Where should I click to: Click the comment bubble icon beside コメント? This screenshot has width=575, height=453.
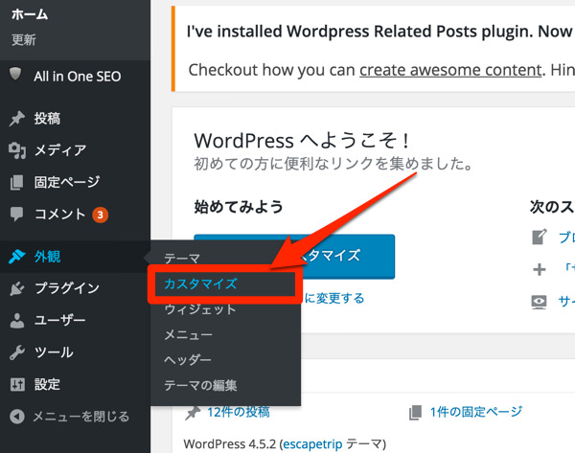coord(16,214)
